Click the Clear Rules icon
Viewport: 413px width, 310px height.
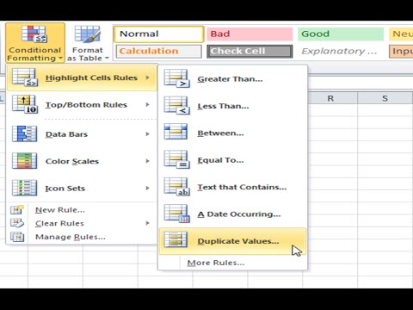pyautogui.click(x=17, y=223)
